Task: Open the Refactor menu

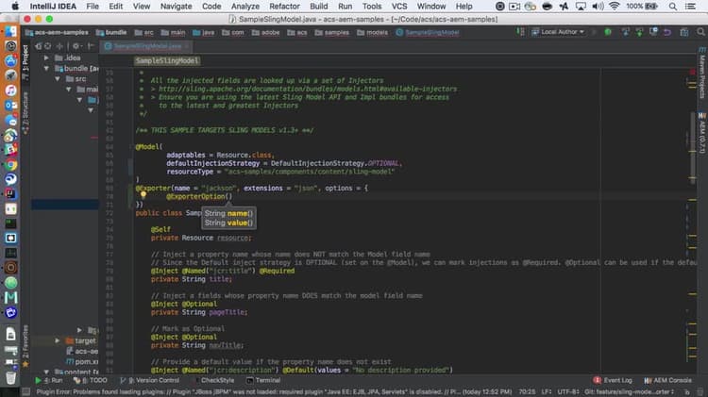Action: 284,7
